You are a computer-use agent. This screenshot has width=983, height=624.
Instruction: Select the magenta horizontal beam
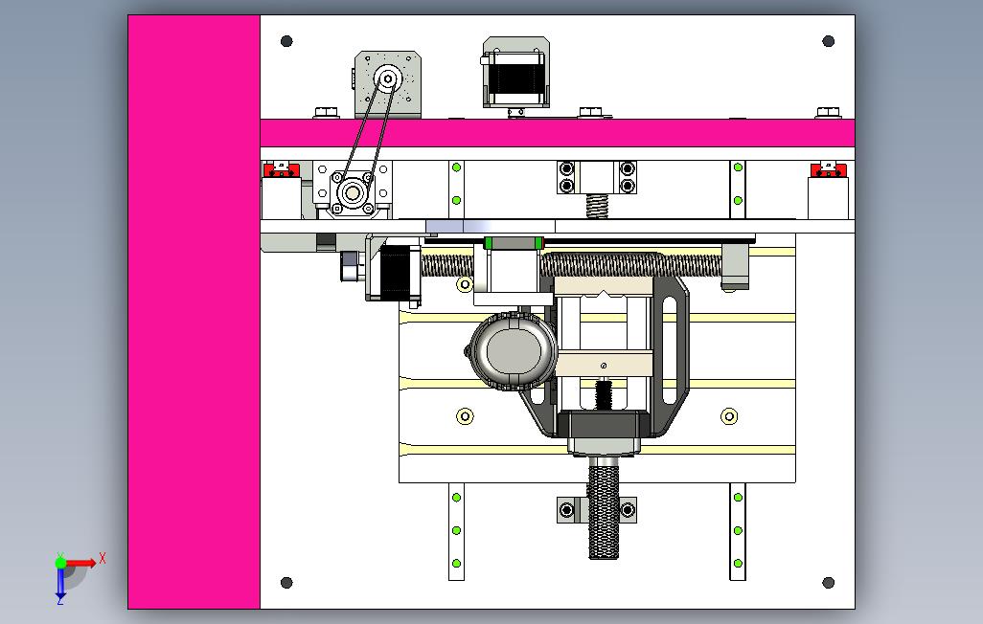click(x=558, y=133)
